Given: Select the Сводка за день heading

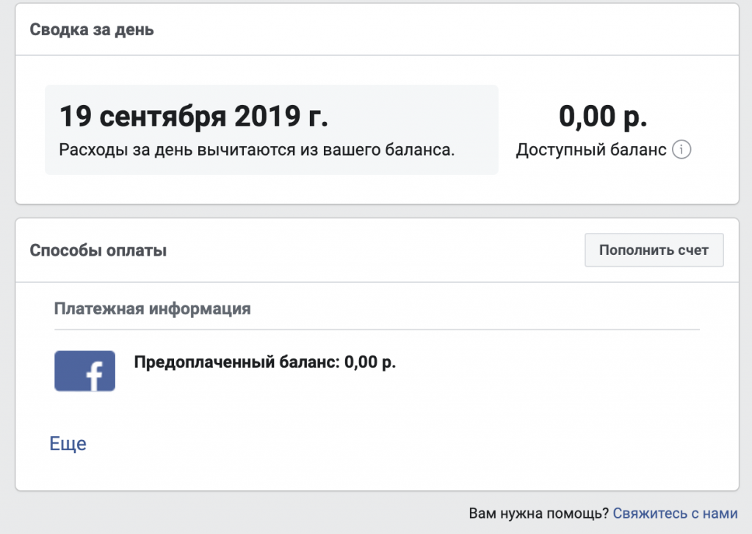Looking at the screenshot, I should coord(92,29).
